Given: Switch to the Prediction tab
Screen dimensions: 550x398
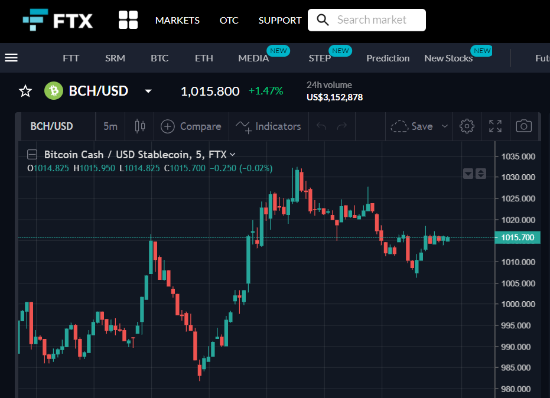Looking at the screenshot, I should click(388, 58).
